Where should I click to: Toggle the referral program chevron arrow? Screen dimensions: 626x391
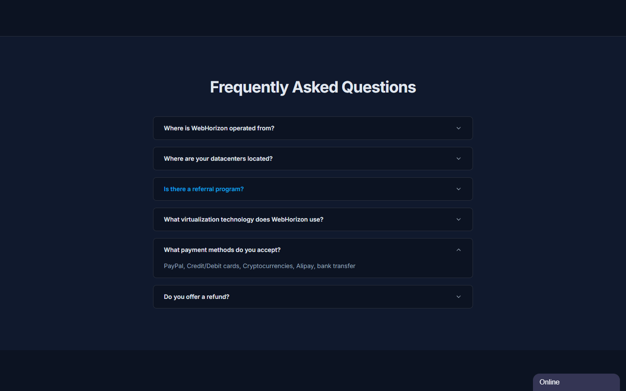[x=459, y=189]
